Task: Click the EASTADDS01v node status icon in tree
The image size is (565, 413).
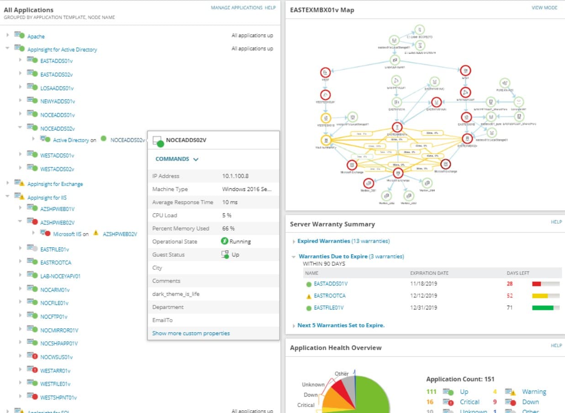Action: click(32, 60)
